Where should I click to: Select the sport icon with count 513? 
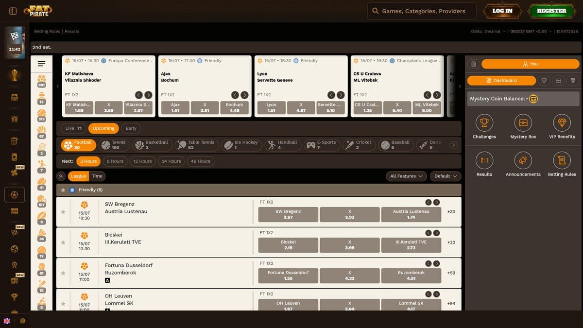tap(41, 115)
